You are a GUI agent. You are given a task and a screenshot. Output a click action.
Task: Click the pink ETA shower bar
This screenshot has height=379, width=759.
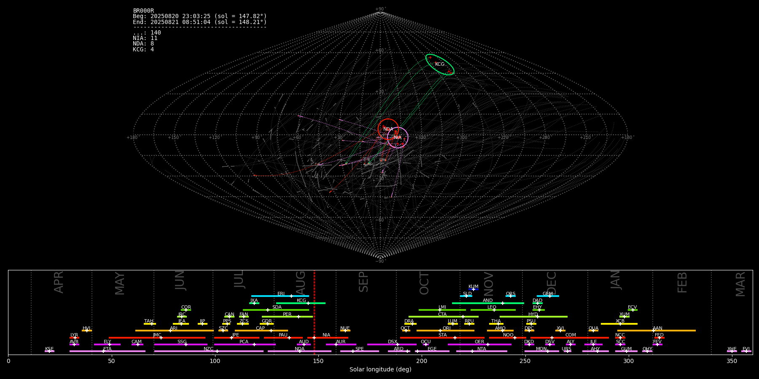[107, 351]
